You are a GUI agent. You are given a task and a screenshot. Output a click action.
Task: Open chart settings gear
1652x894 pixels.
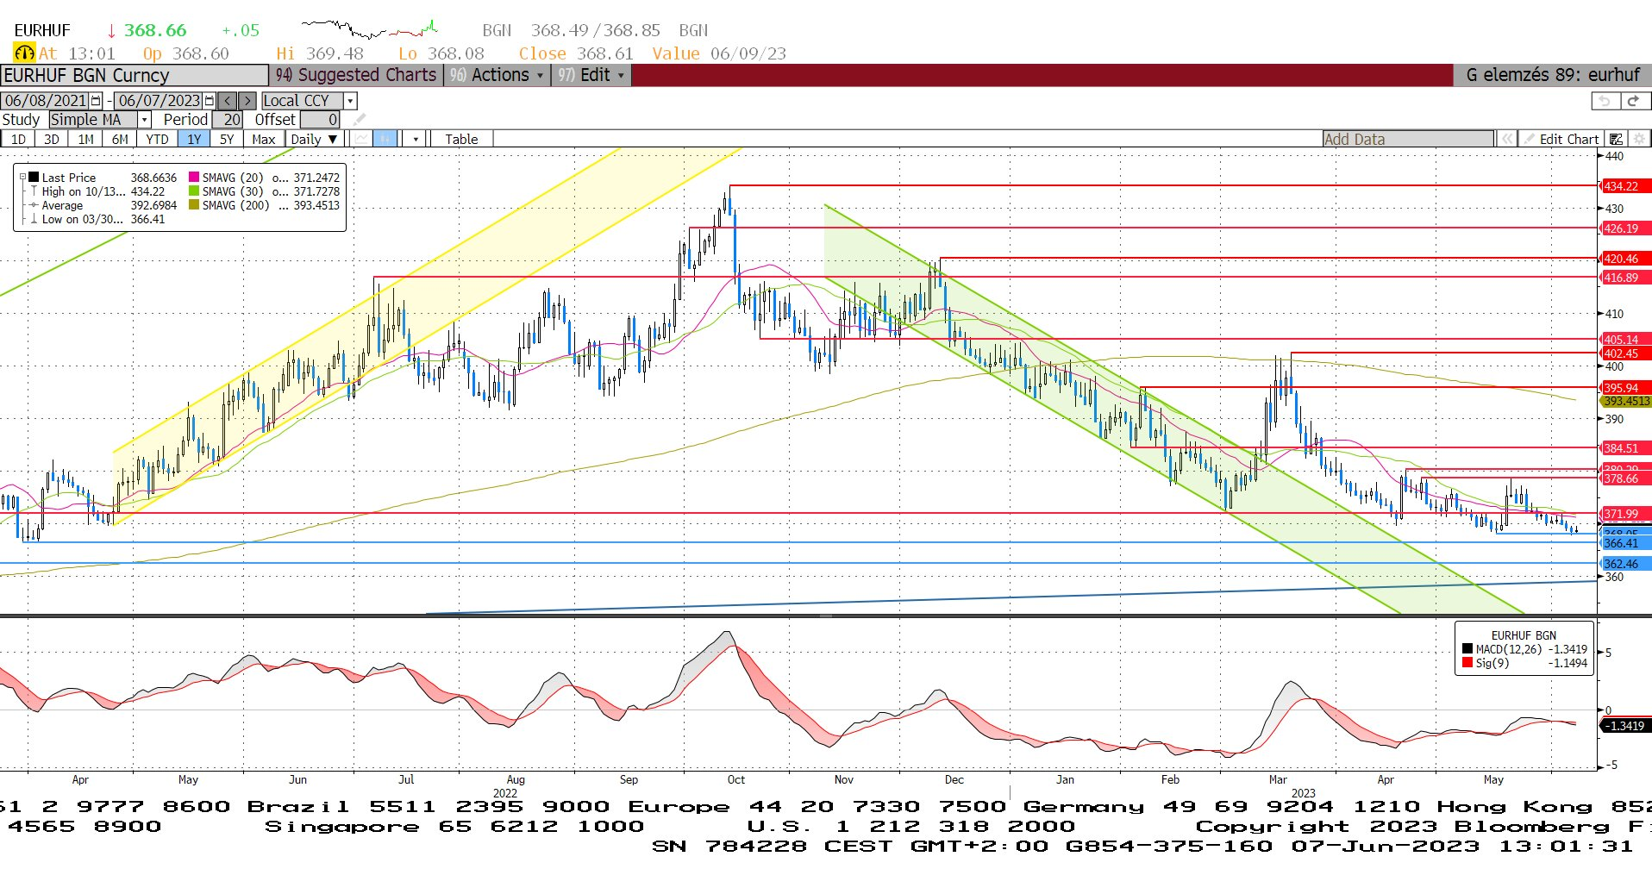1640,139
